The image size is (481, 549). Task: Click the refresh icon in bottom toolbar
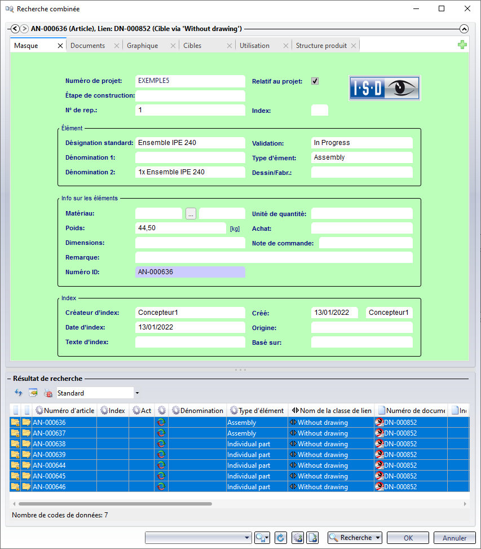[x=280, y=538]
